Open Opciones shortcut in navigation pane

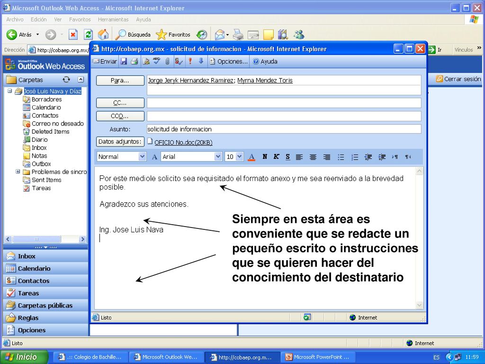pos(45,330)
